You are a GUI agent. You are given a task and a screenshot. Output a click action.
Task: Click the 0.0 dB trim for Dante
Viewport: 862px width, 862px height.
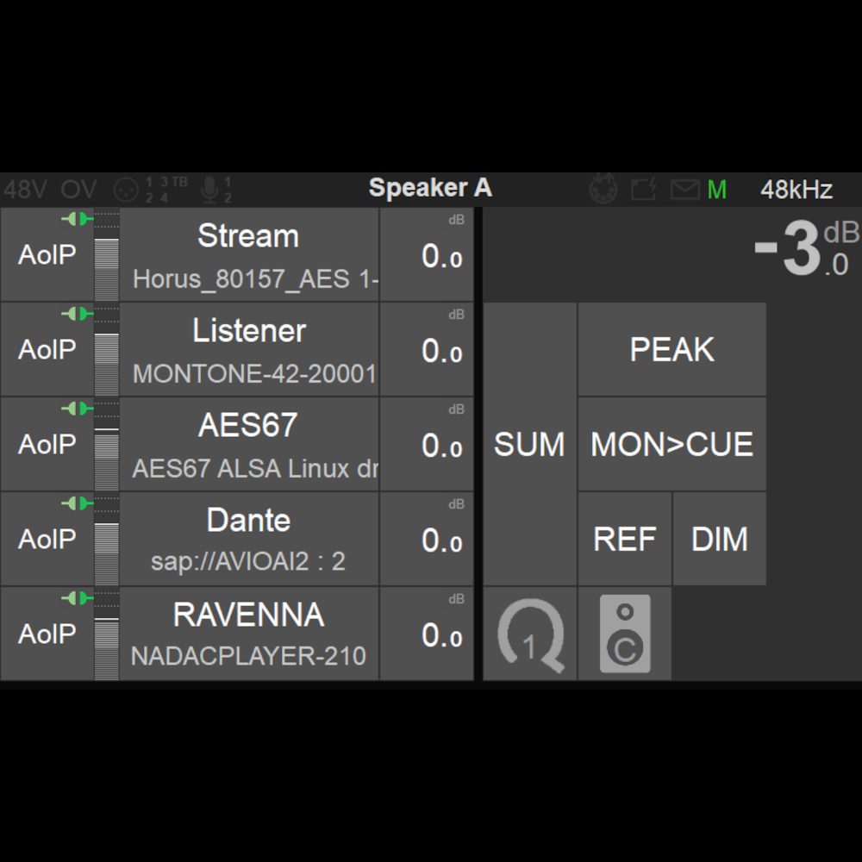pos(427,539)
